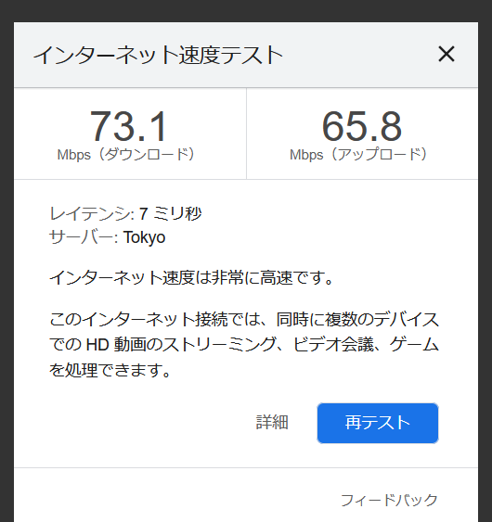Viewport: 492px width, 522px height.
Task: Open the 詳細 link
Action: (x=272, y=423)
